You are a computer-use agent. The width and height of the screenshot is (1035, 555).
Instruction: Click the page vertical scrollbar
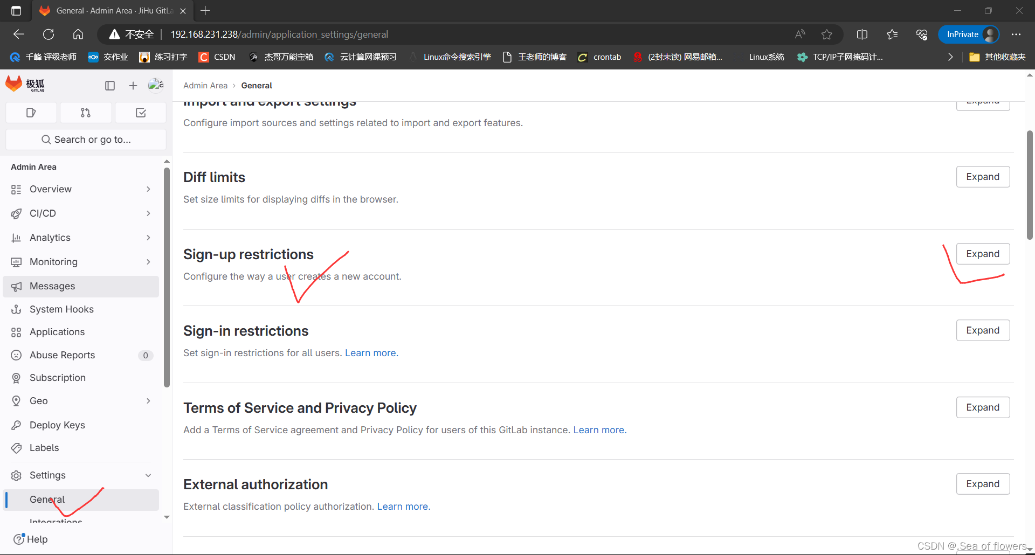point(1030,185)
